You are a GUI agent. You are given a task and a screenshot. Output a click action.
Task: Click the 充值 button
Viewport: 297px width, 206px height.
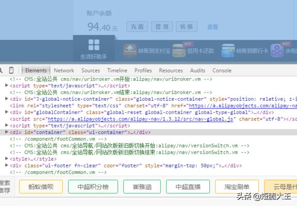coord(137,27)
